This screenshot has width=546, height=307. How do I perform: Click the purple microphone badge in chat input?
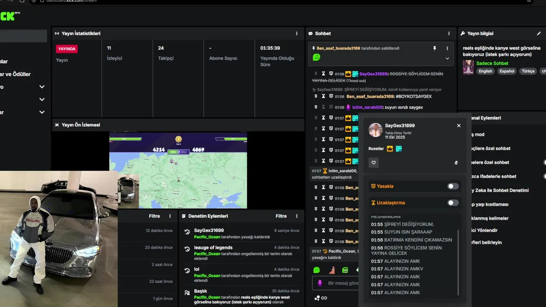pyautogui.click(x=320, y=283)
